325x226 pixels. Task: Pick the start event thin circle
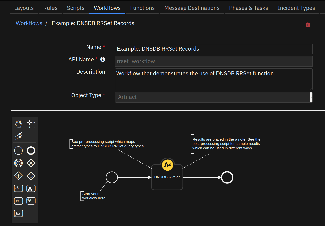point(18,151)
